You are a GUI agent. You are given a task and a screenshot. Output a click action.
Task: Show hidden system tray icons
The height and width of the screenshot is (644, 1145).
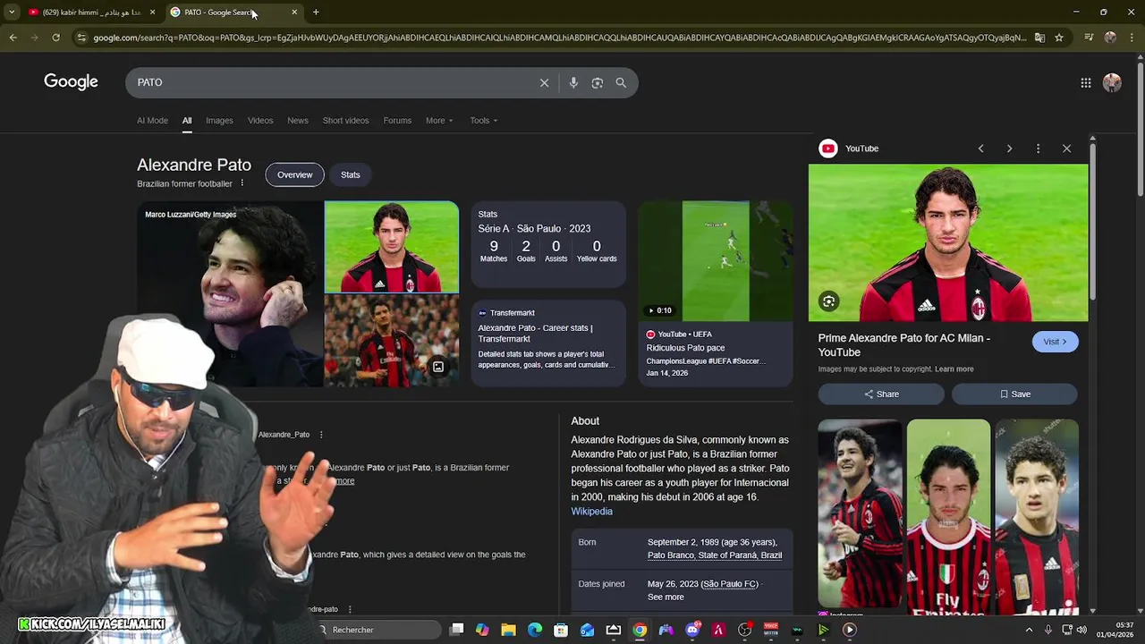(1029, 630)
